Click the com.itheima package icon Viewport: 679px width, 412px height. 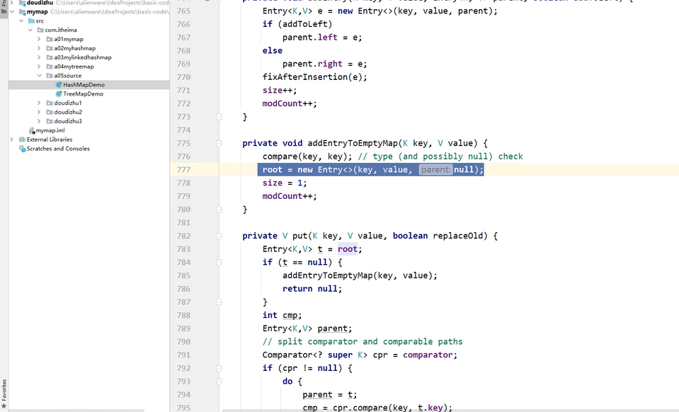(39, 30)
